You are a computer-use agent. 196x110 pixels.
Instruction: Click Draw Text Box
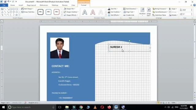click(x=28, y=12)
